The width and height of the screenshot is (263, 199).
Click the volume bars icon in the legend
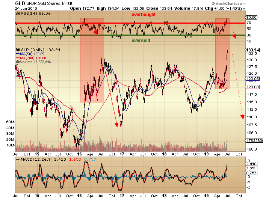(18, 62)
